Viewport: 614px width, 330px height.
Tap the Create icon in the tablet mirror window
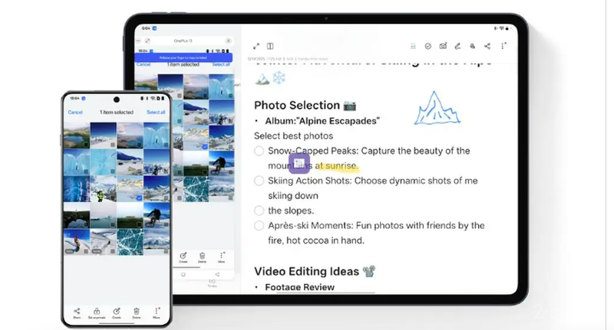click(x=183, y=257)
